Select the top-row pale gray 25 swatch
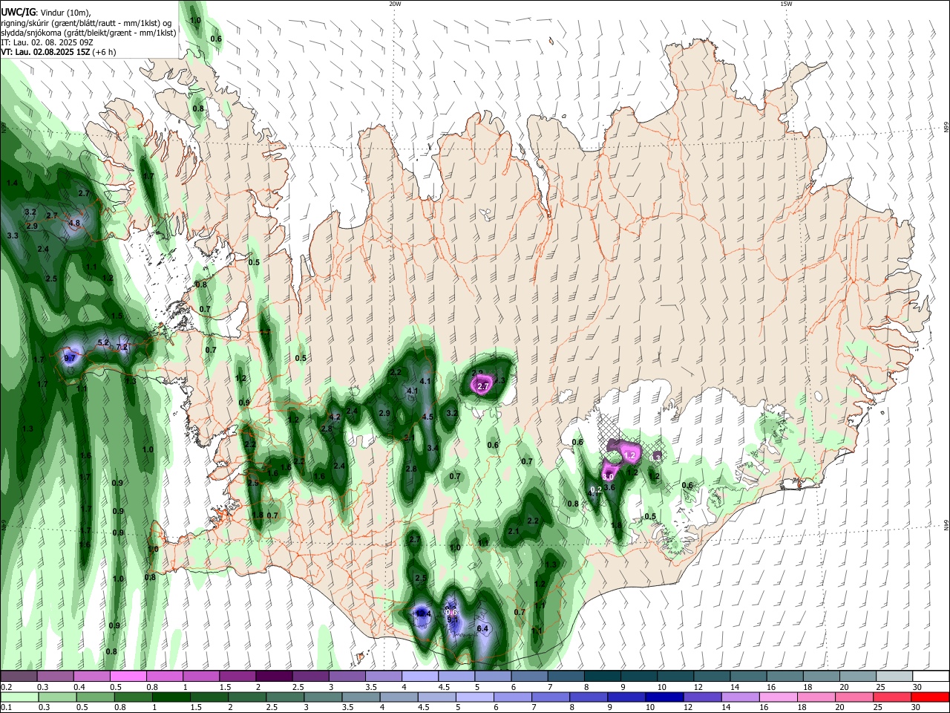 (x=894, y=676)
